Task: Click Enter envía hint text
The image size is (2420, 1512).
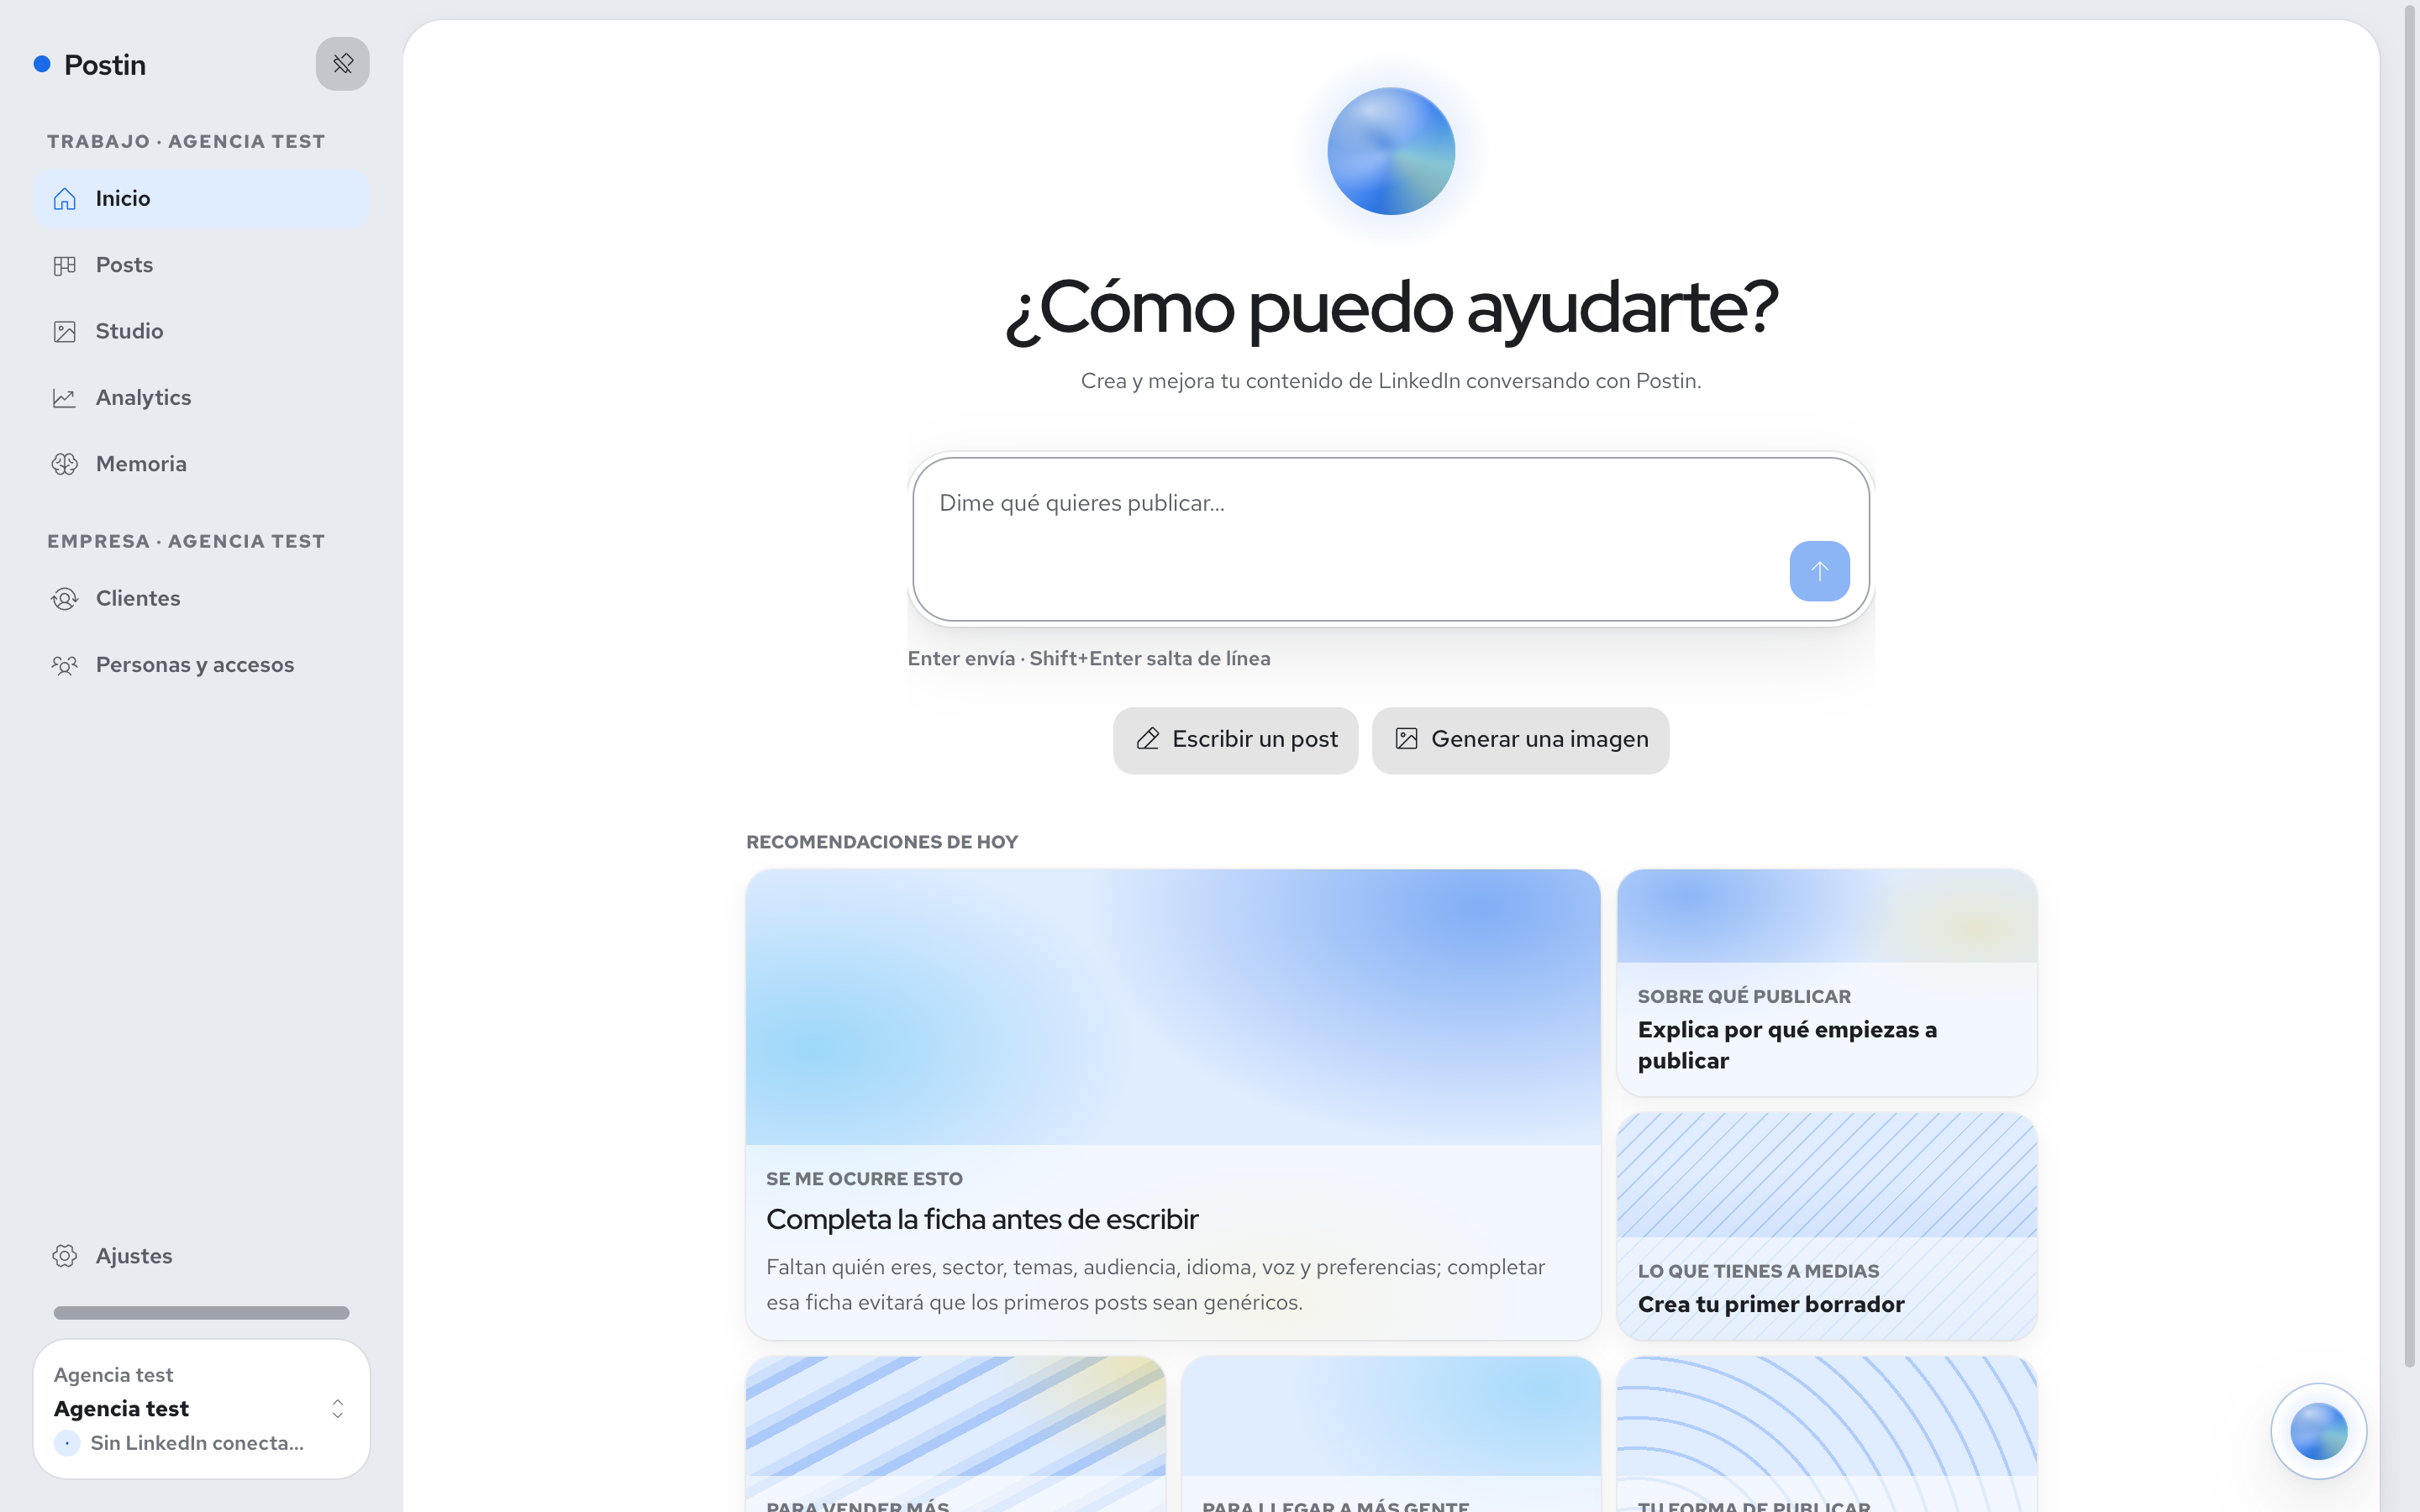Action: coord(1089,659)
